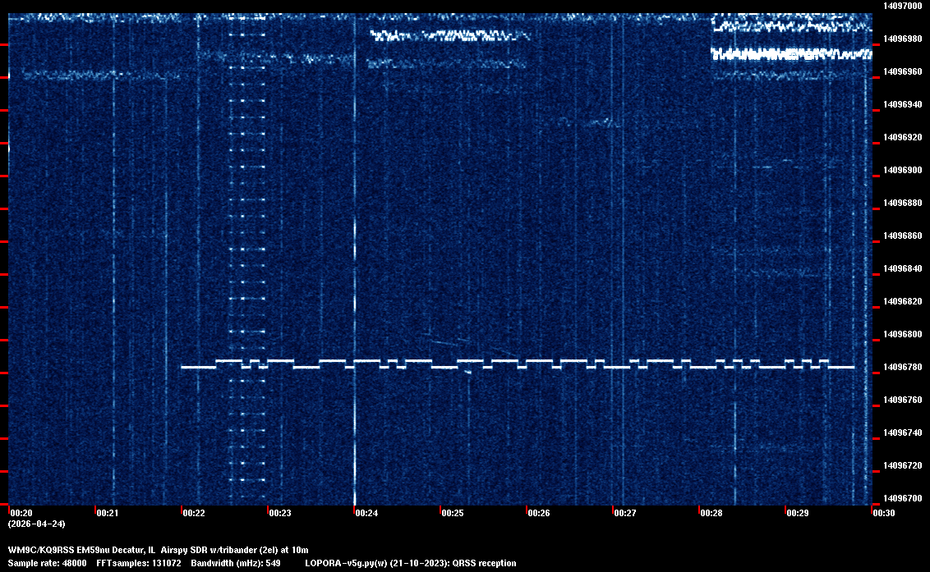930x572 pixels.
Task: Select the 14096960 frequency scale label
Action: pos(902,71)
